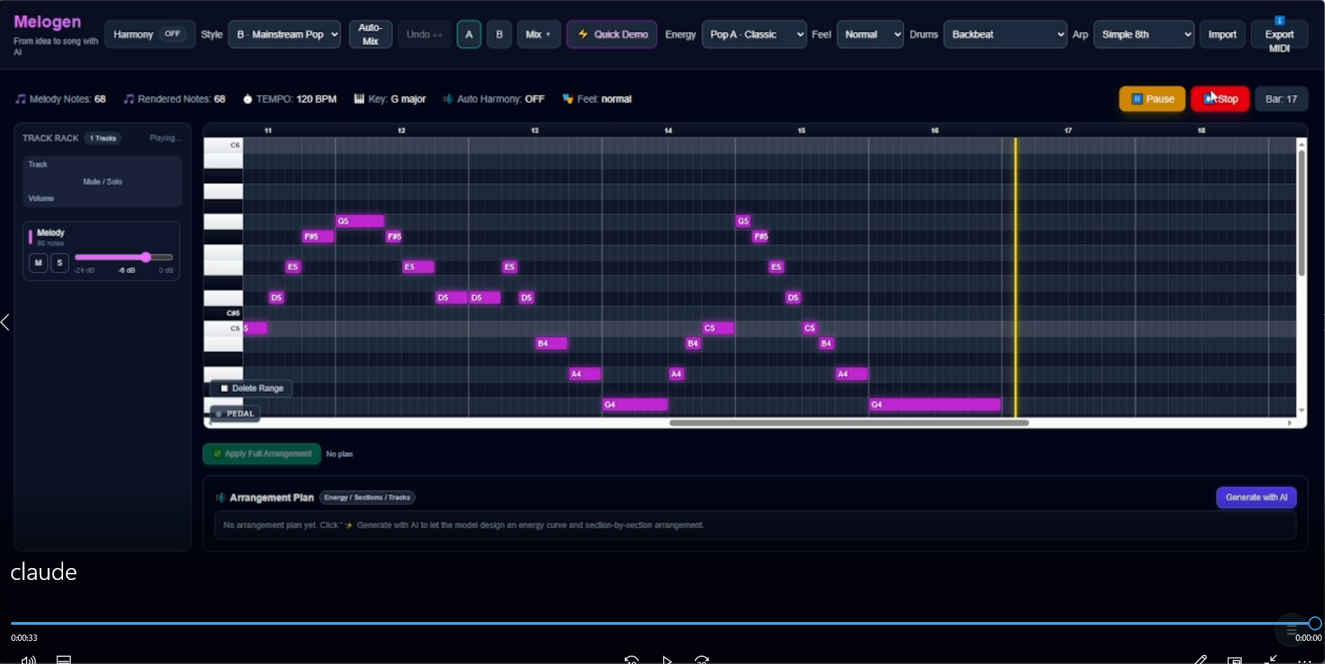
Task: Switch to variation B
Action: pos(499,34)
